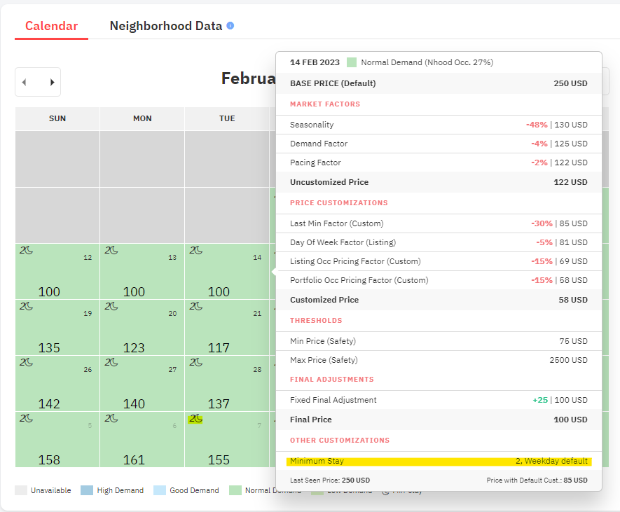Click the highlighted moon icon on the 7th
The image size is (620, 512).
pyautogui.click(x=195, y=418)
